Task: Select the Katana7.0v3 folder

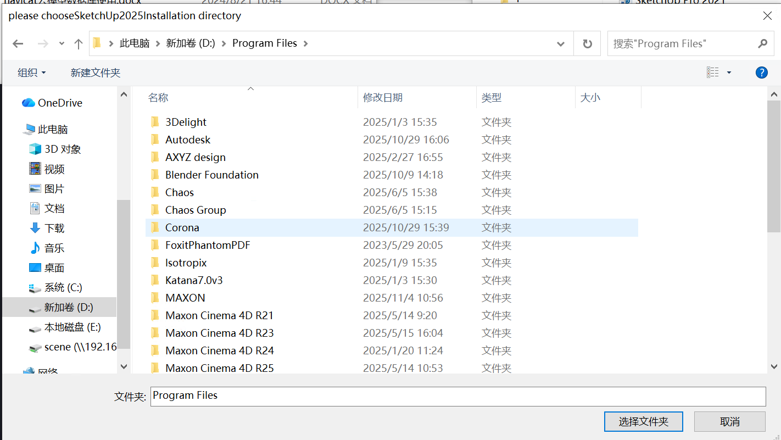Action: pyautogui.click(x=392, y=280)
